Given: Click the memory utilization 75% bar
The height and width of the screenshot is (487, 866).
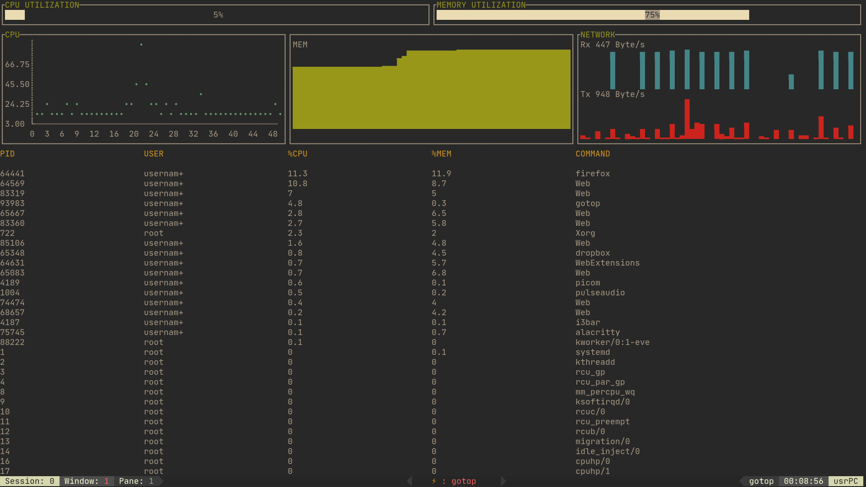Looking at the screenshot, I should (592, 15).
